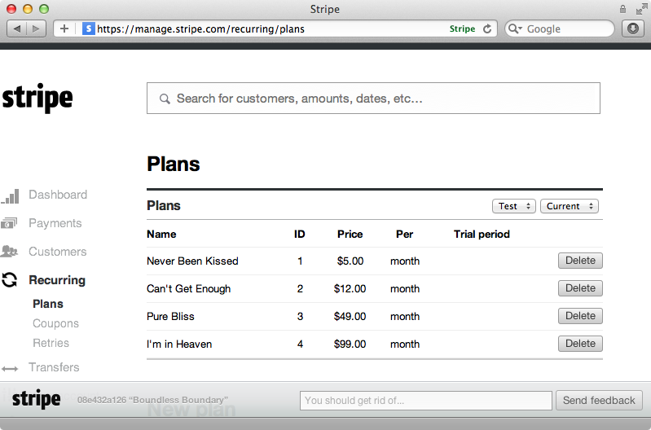
Task: Enter full screen with the expand arrows icon
Action: tap(641, 9)
